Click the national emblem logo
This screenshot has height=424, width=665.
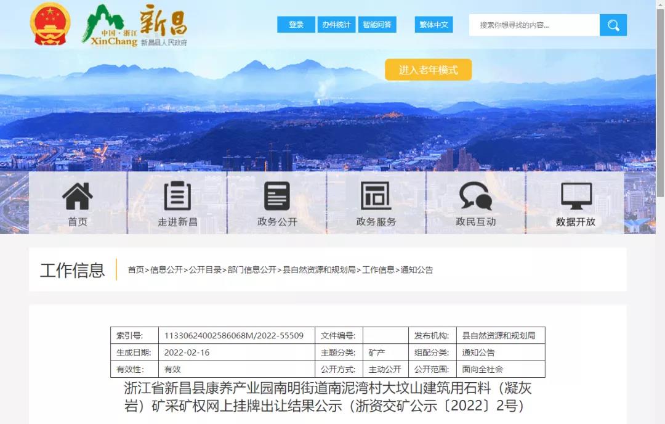pos(50,24)
